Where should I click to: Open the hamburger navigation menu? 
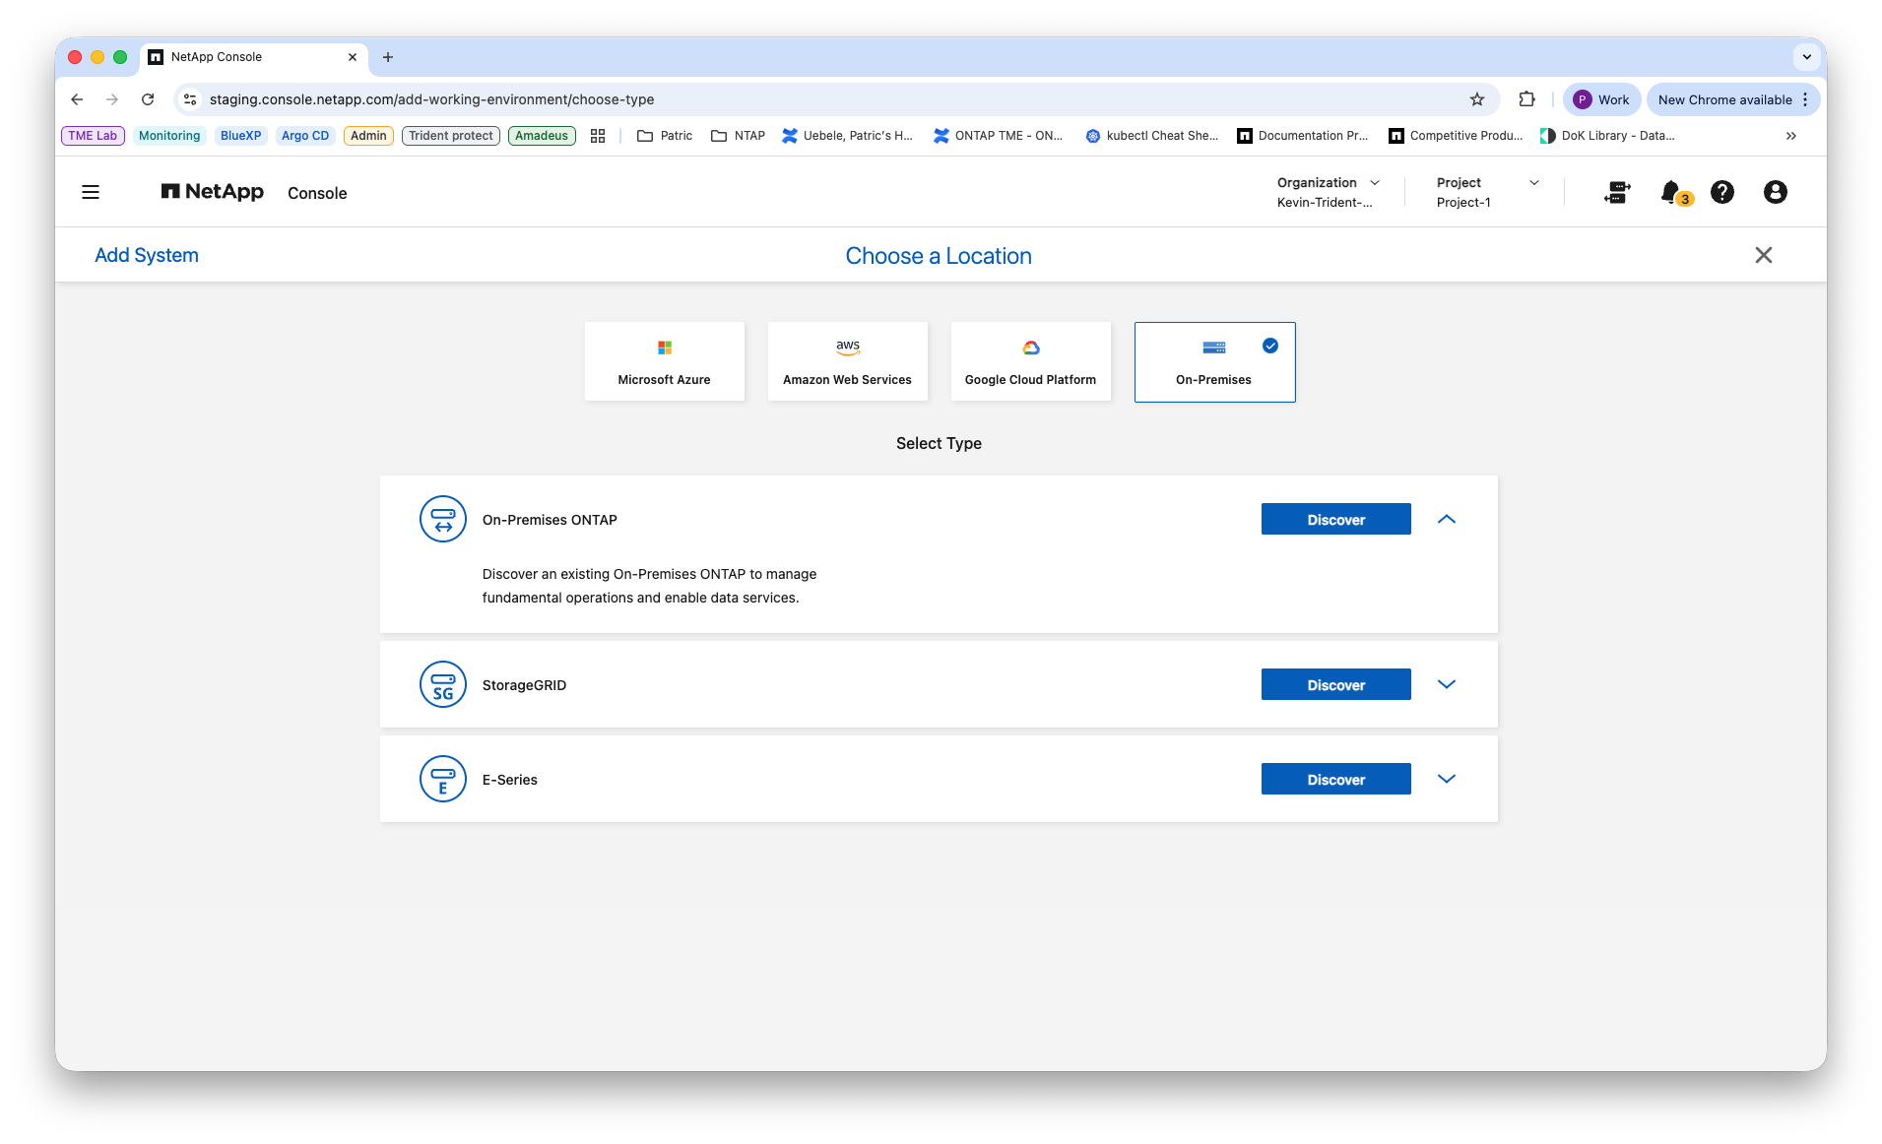coord(91,192)
